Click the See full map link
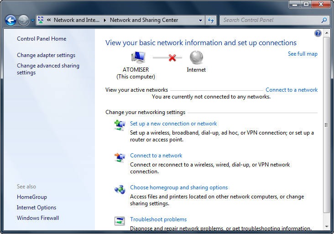The height and width of the screenshot is (234, 334). coord(303,54)
